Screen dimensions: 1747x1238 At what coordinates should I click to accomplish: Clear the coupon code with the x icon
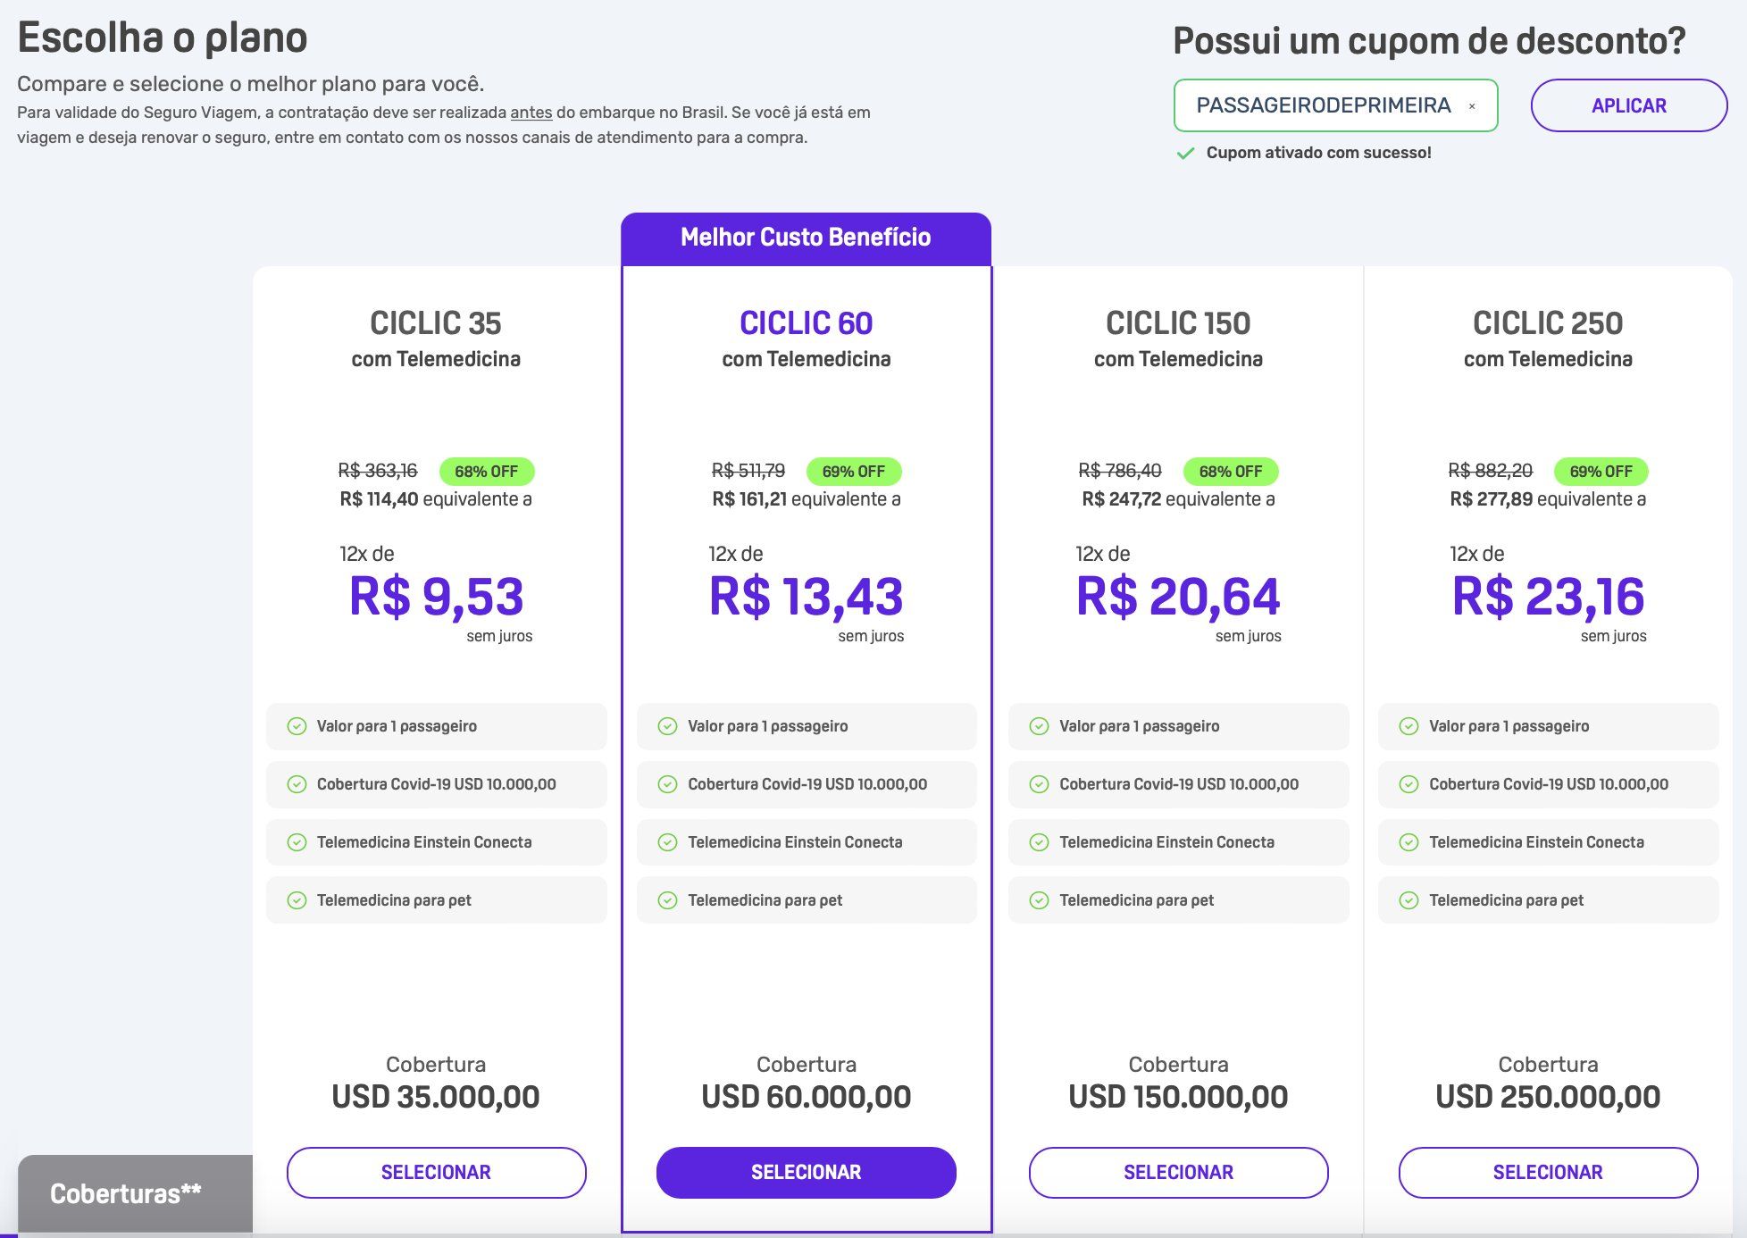(1471, 106)
